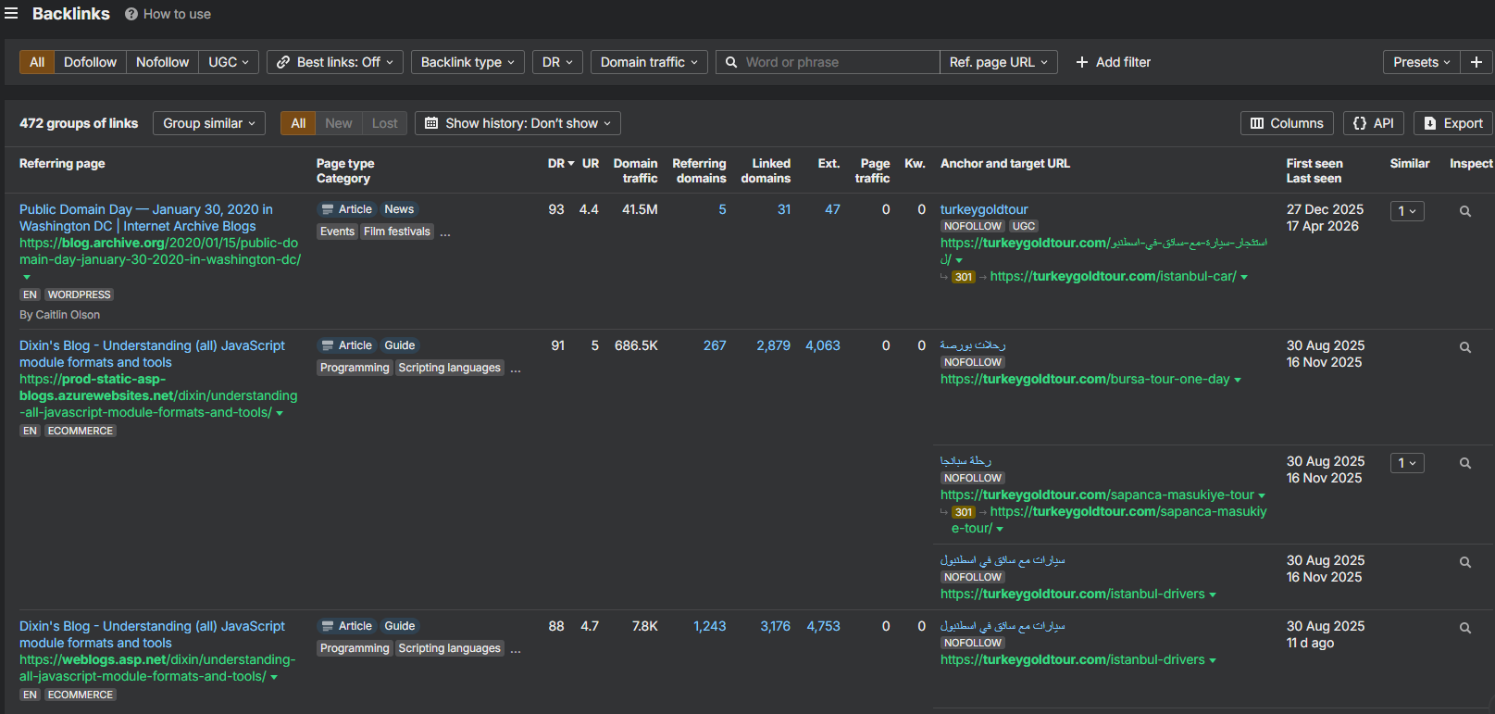The height and width of the screenshot is (714, 1495).
Task: Inspect the 16 Nov 2025 istanbul-drivers backlink
Action: point(1465,562)
